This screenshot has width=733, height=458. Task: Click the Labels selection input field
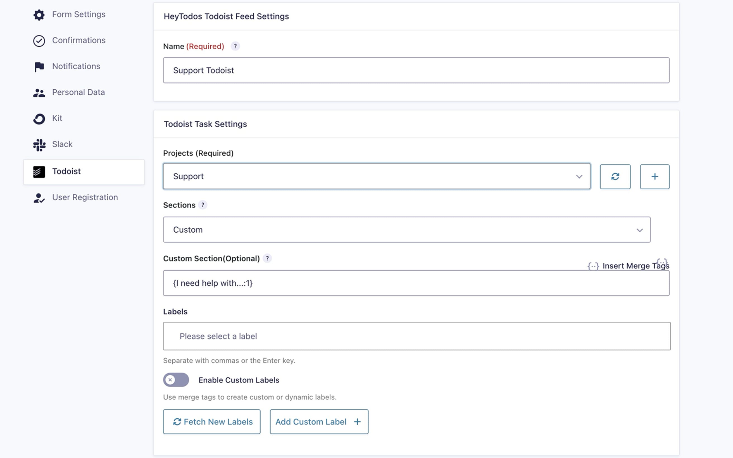(x=417, y=336)
